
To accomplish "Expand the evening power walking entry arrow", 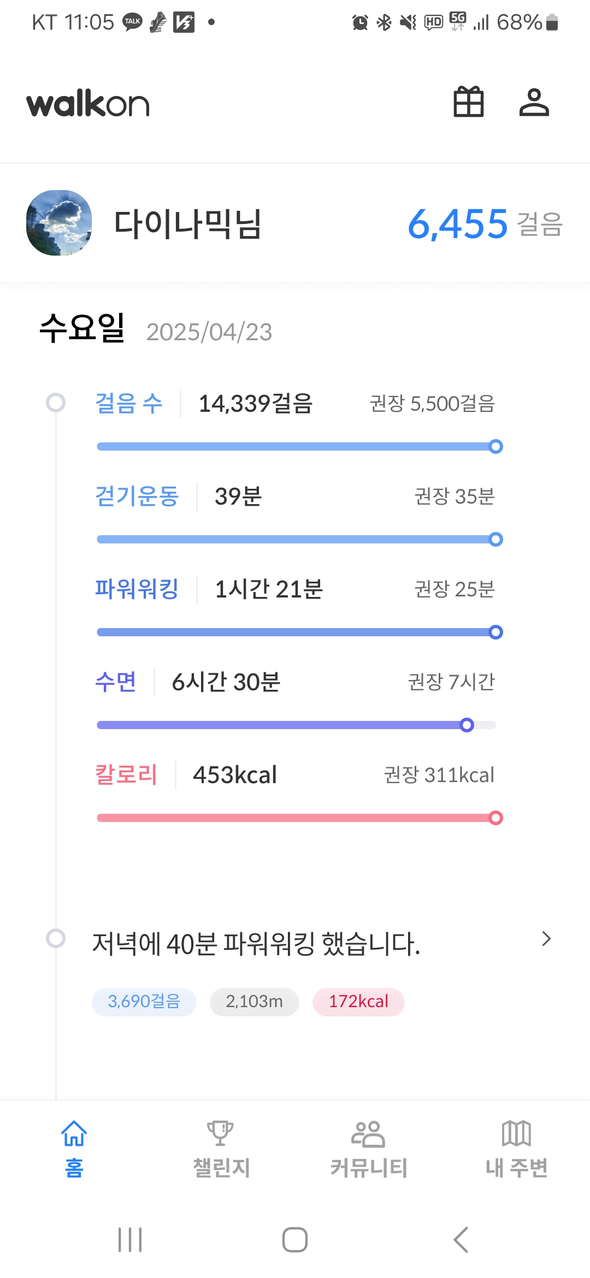I will 546,939.
